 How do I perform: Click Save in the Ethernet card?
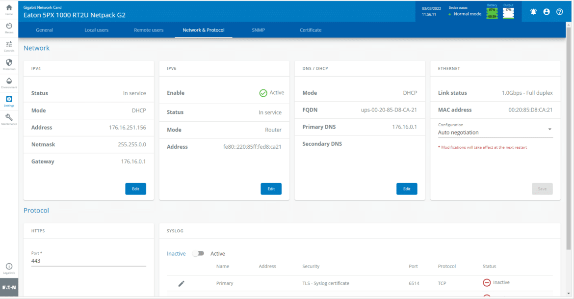point(542,189)
